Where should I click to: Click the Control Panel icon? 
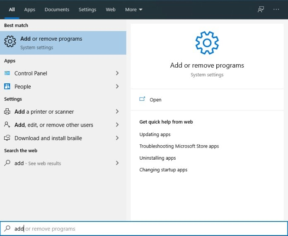[7, 73]
